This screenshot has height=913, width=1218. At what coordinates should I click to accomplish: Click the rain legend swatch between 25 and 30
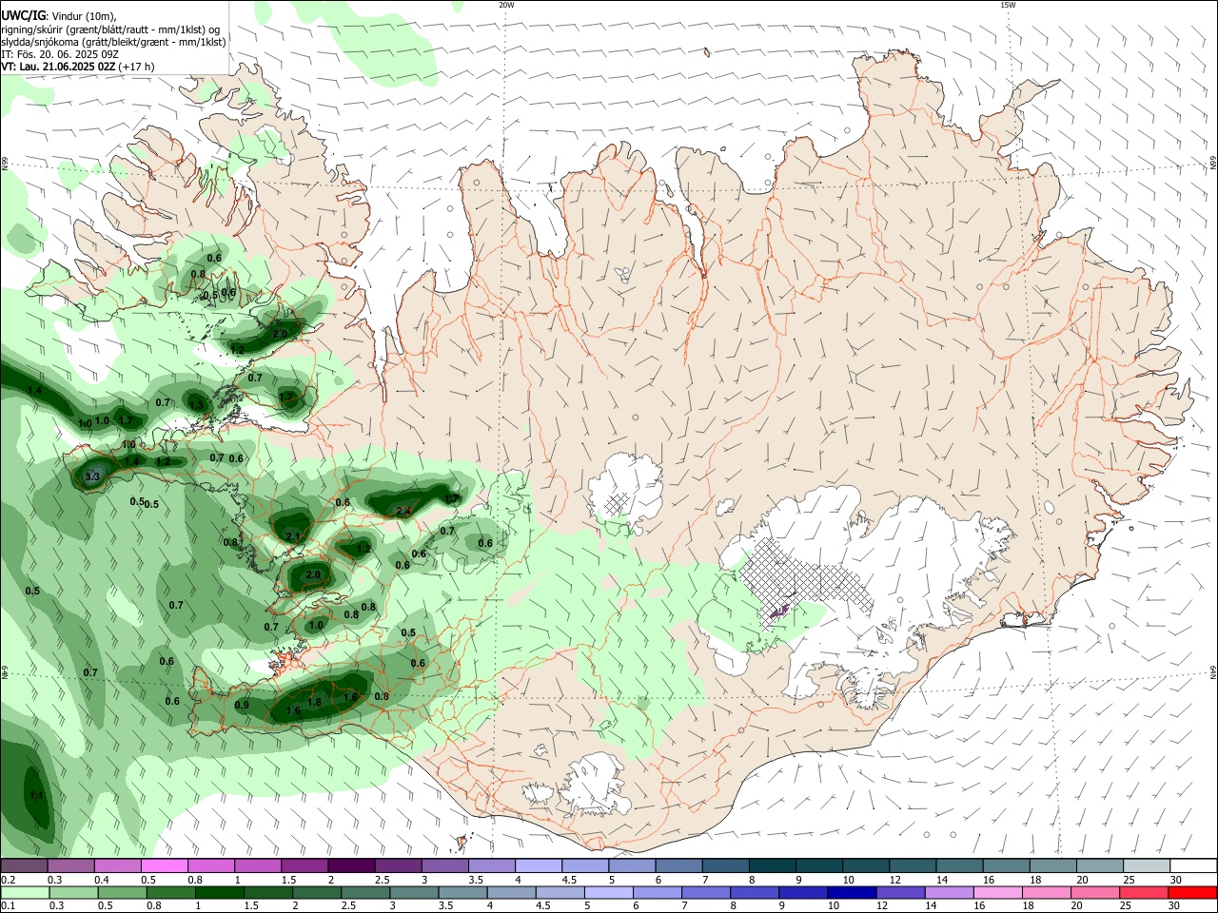(x=1142, y=893)
